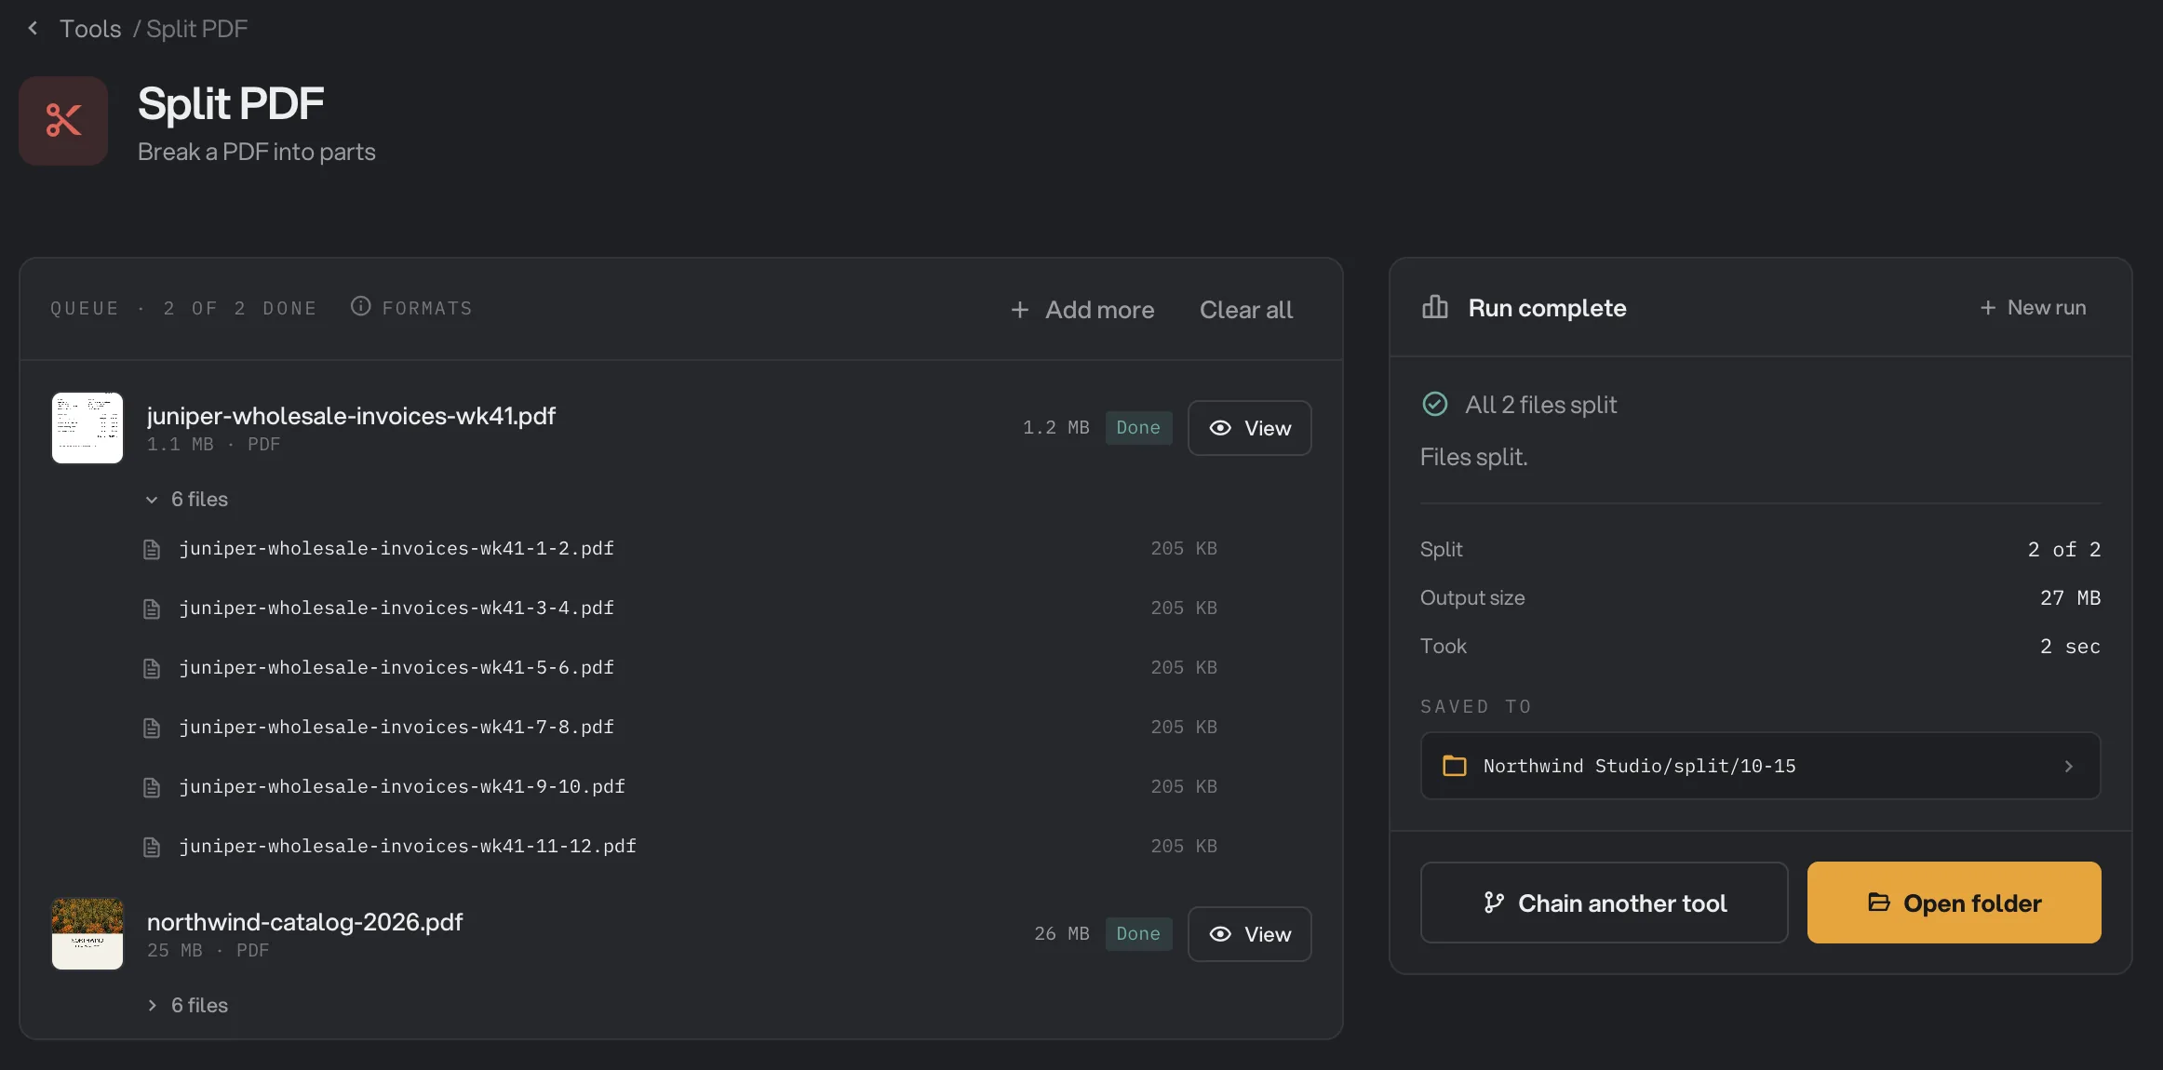Click the Split value 2 of 2
The height and width of the screenshot is (1070, 2163).
coord(2063,550)
